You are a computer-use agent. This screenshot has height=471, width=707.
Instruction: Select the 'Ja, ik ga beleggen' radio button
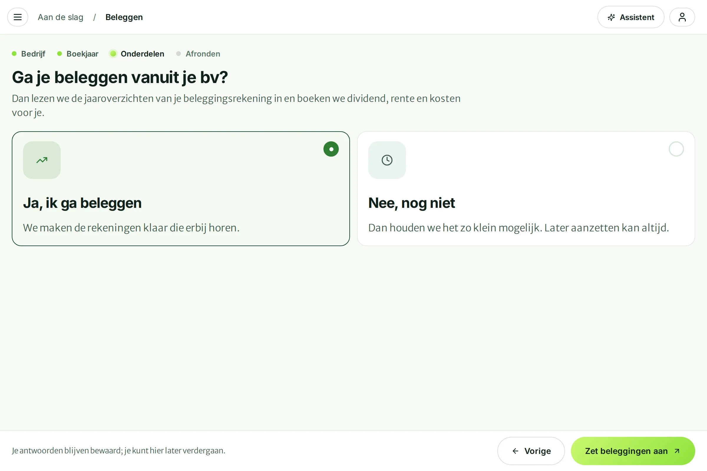[331, 149]
